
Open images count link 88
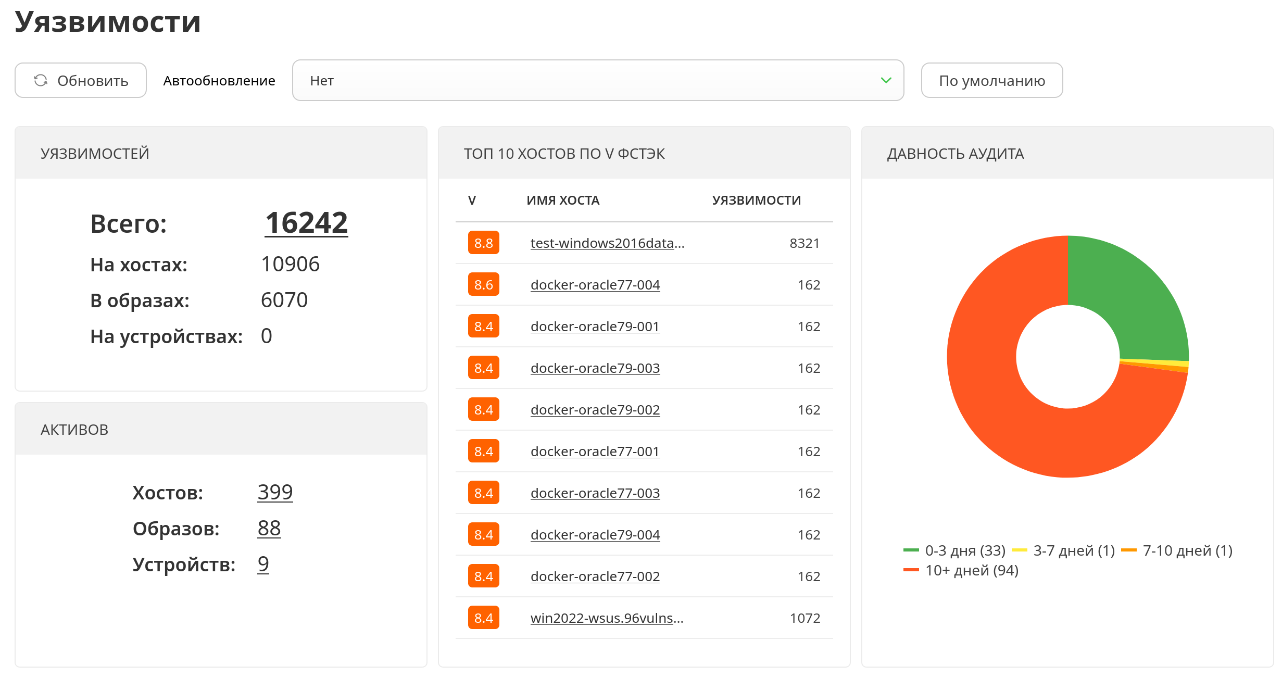coord(269,528)
